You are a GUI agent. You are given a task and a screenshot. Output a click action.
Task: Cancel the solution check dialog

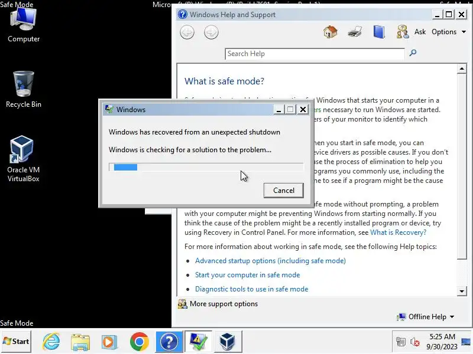[x=284, y=190]
